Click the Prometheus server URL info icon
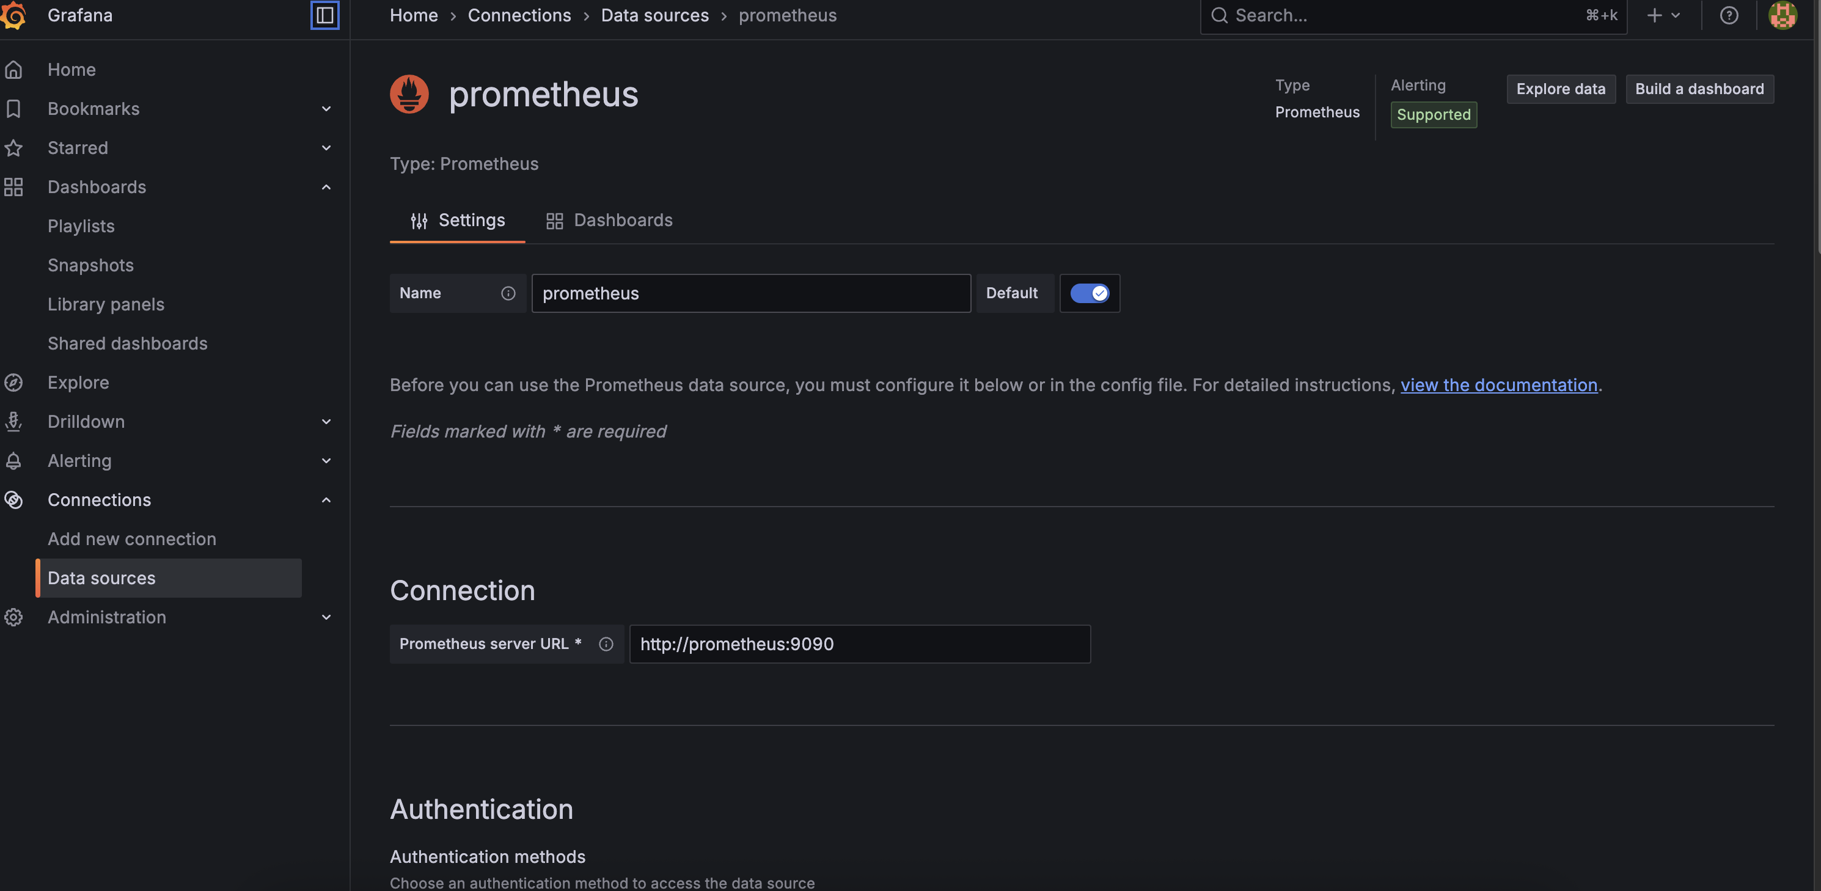This screenshot has height=891, width=1821. pos(605,644)
